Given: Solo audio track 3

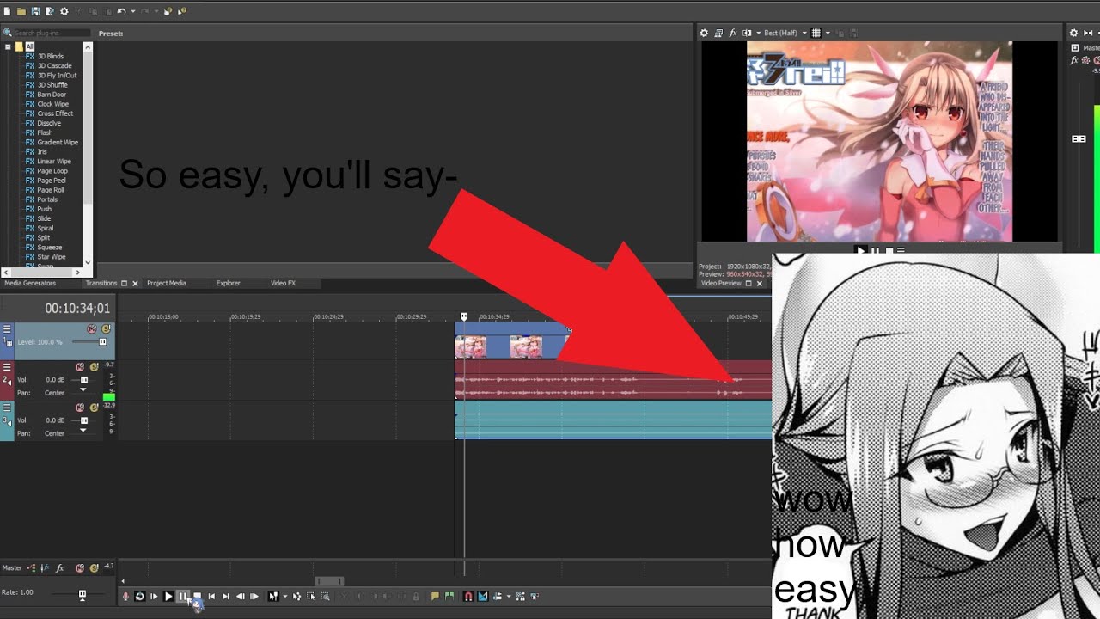Looking at the screenshot, I should click(x=94, y=408).
